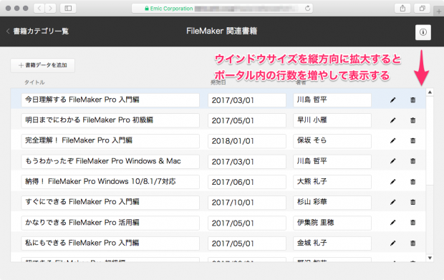Image resolution: width=444 pixels, height=280 pixels.
Task: Edit the 納得！ FileMaker Pro Windows row
Action: pyautogui.click(x=392, y=182)
